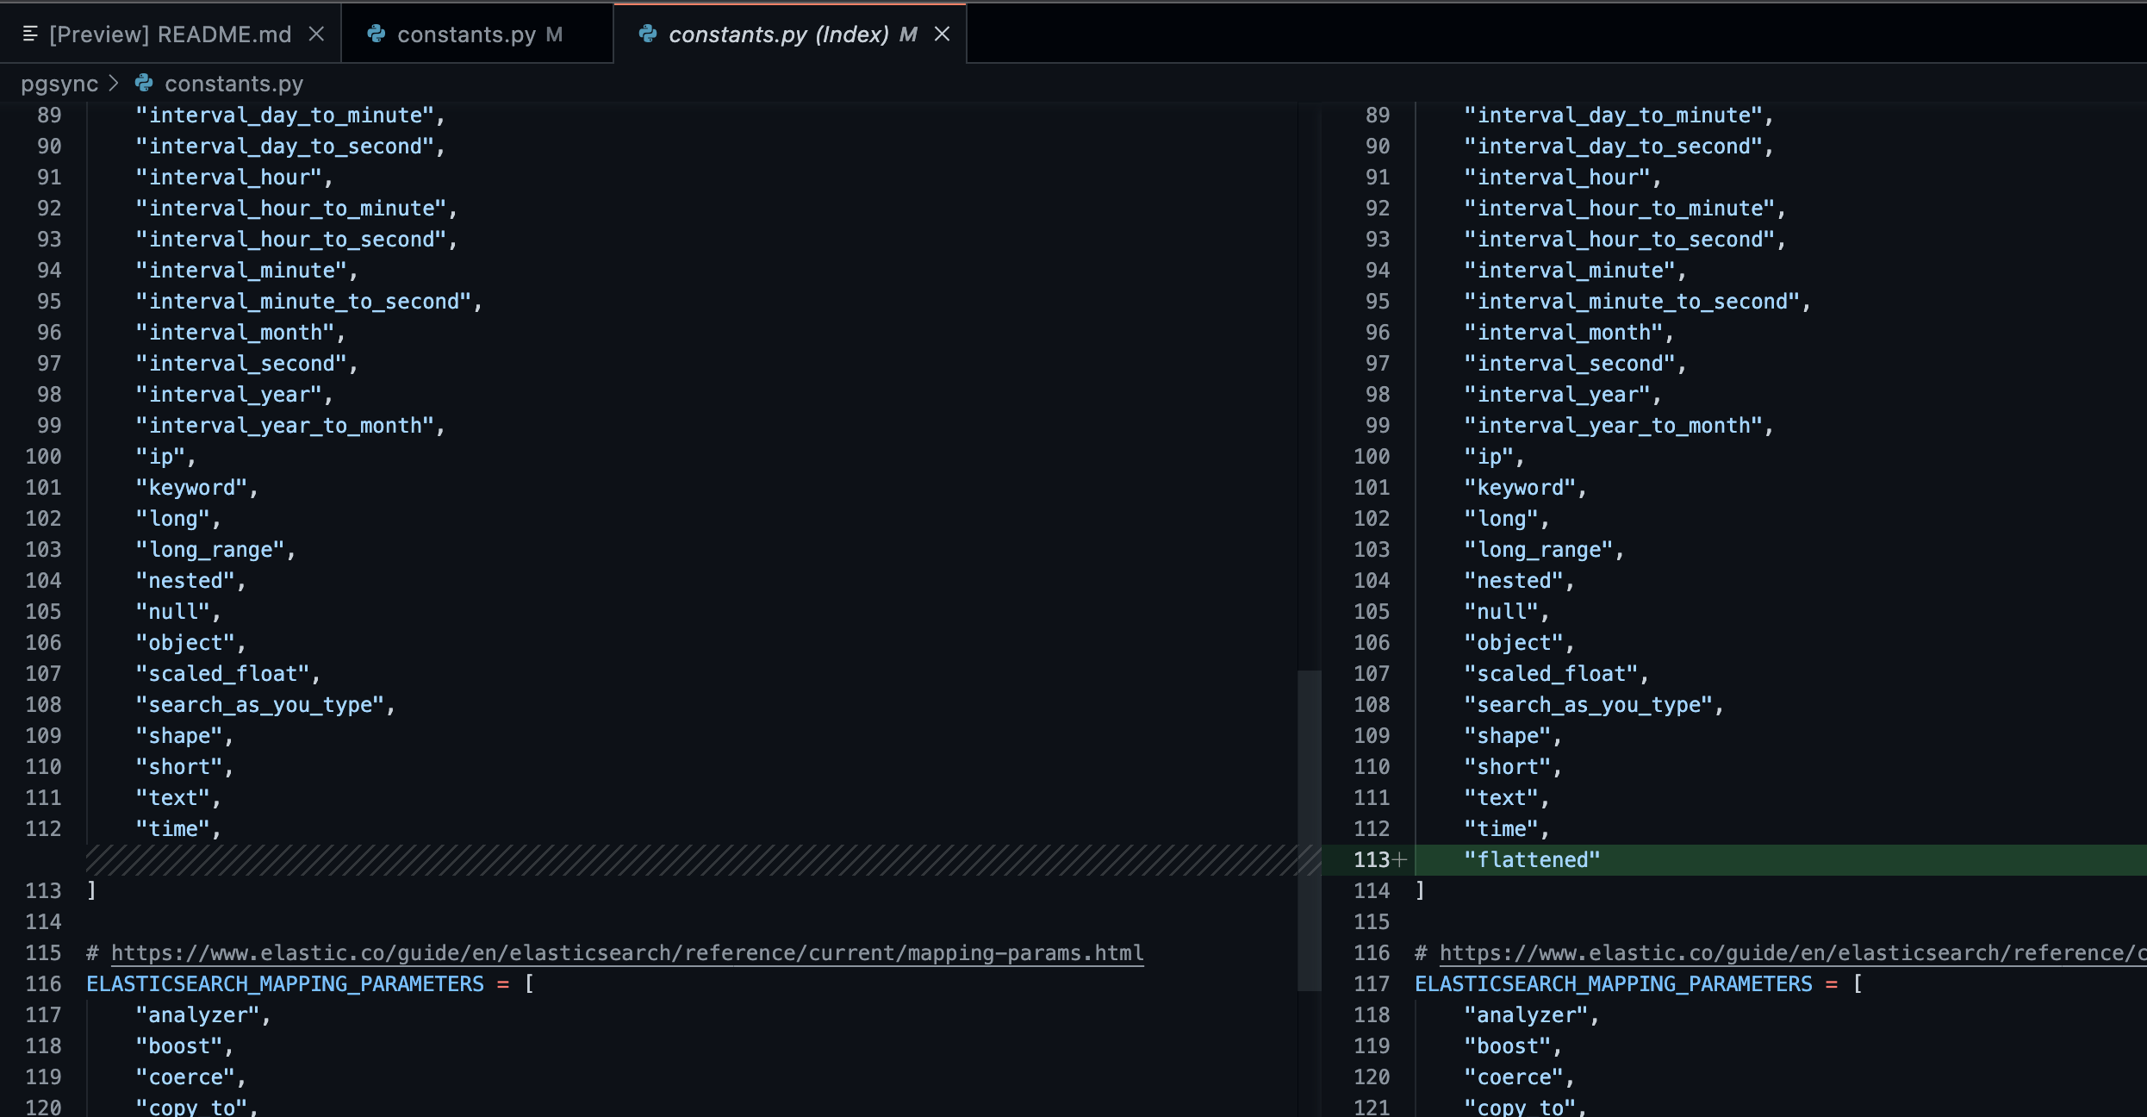Close the [Preview] README.md tab

[316, 34]
